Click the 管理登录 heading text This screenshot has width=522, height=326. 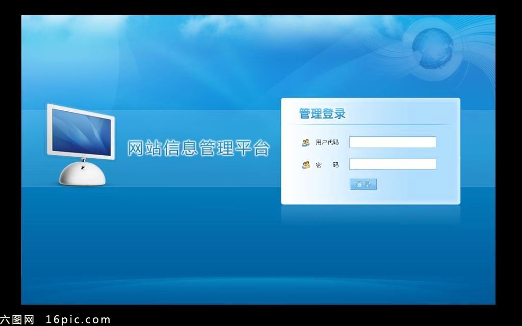pos(322,113)
